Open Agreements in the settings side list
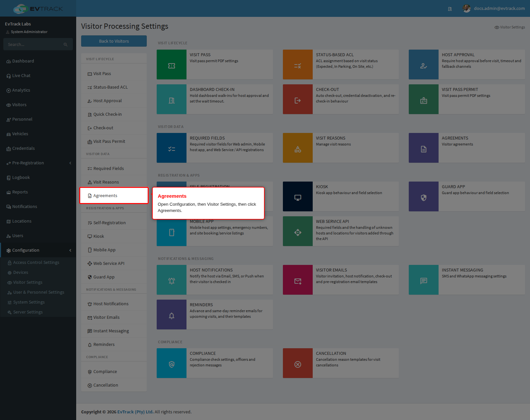530x420 pixels. tap(114, 195)
